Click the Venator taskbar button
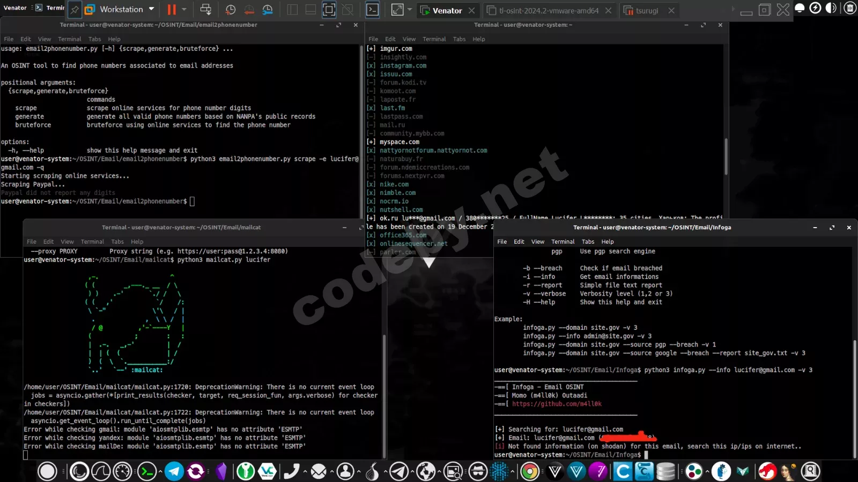 click(x=16, y=7)
